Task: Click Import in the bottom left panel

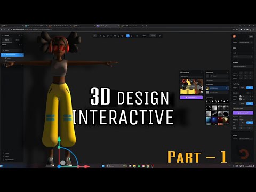Action: pyautogui.click(x=6, y=156)
